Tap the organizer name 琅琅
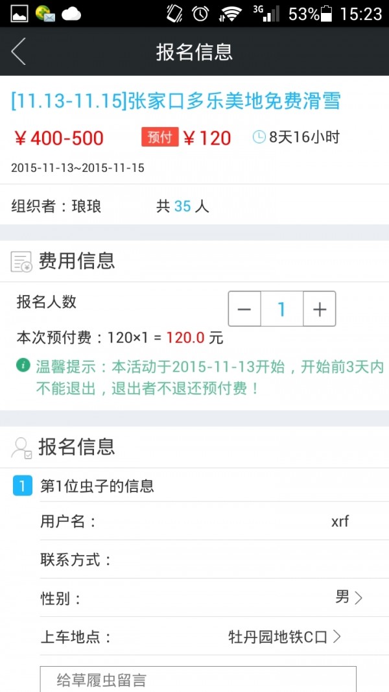Image resolution: width=389 pixels, height=692 pixels. (86, 206)
